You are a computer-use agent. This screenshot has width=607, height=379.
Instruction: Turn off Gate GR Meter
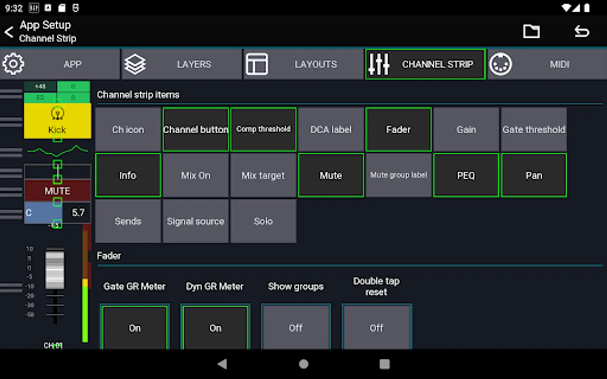pyautogui.click(x=135, y=327)
